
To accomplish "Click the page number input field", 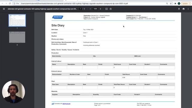I will click(81, 9).
